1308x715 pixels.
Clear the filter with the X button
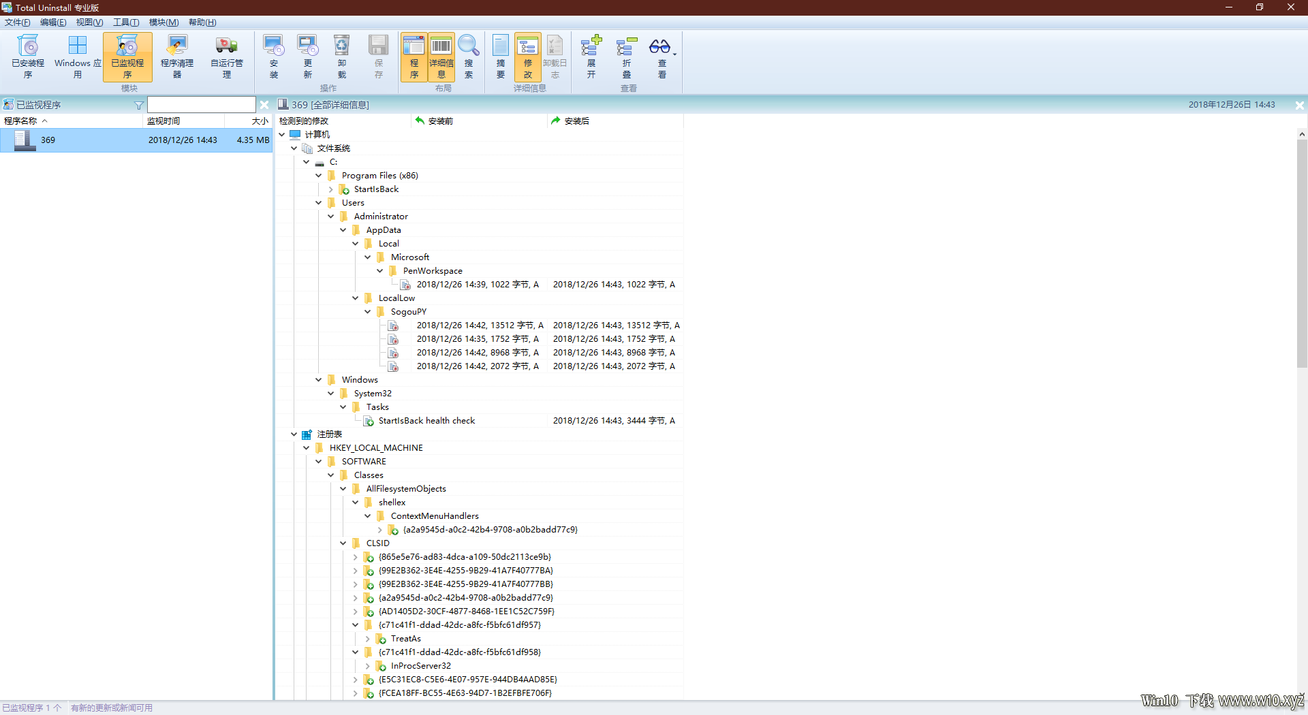click(x=264, y=105)
